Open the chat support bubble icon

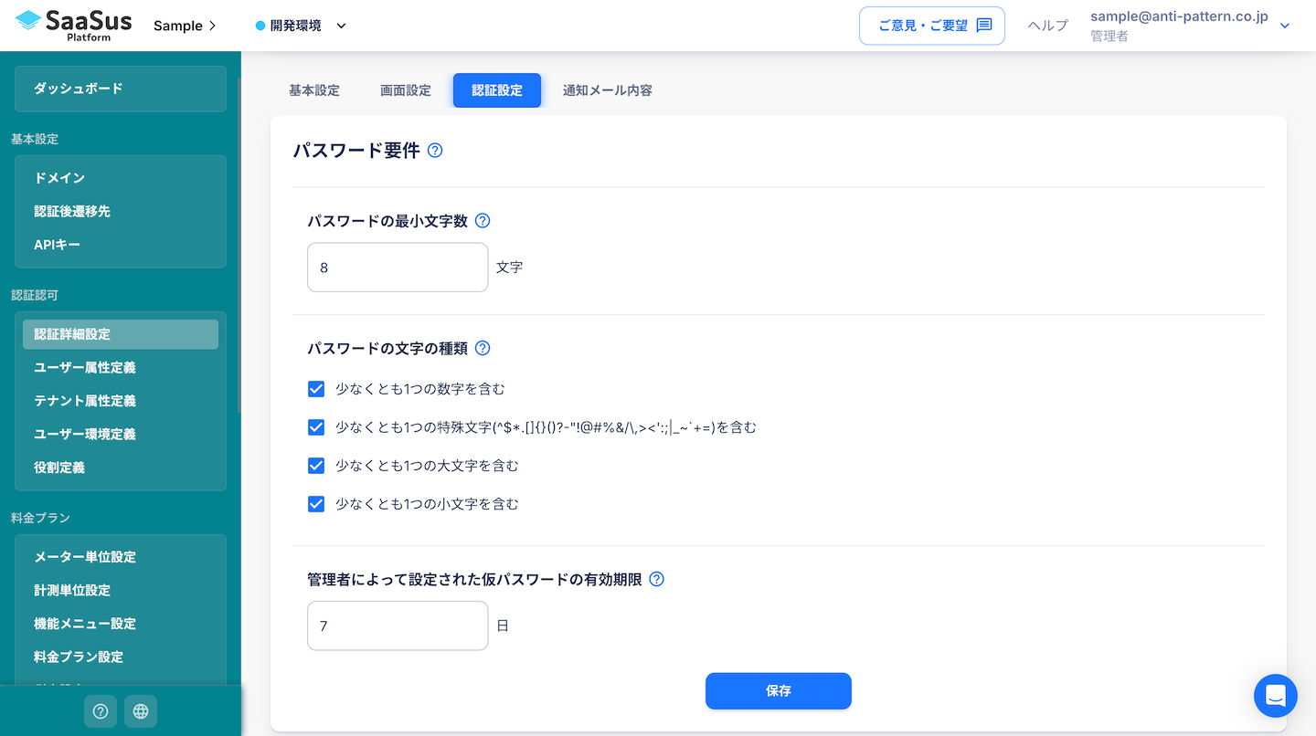(x=1275, y=696)
